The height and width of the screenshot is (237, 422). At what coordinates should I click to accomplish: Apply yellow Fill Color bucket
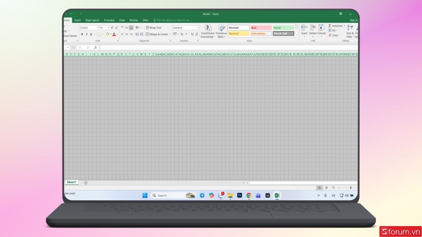click(x=108, y=34)
